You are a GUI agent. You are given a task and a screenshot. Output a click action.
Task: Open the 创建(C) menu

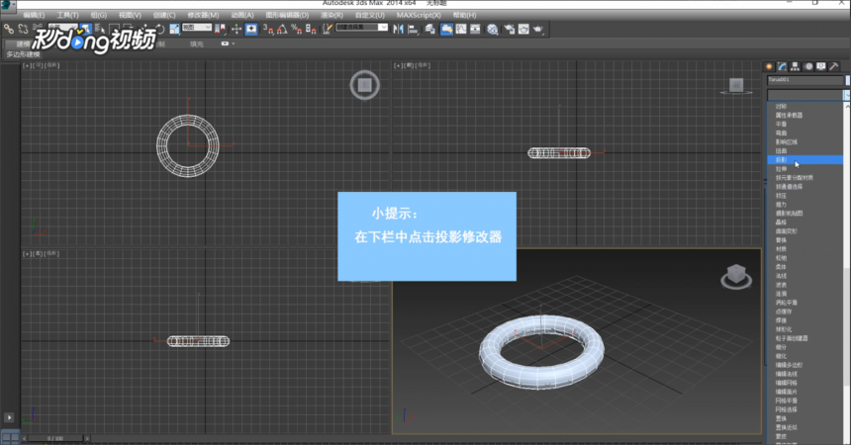tap(164, 15)
